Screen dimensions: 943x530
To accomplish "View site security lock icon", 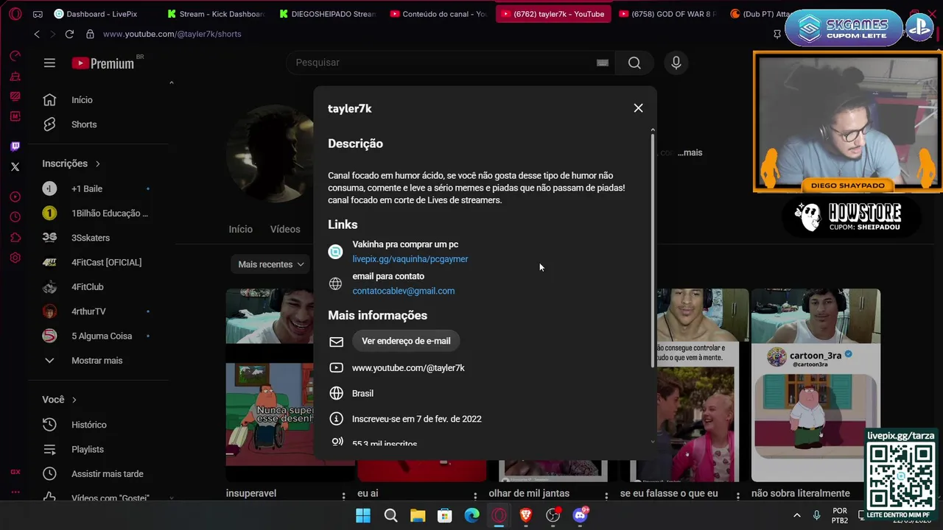I will click(x=90, y=34).
